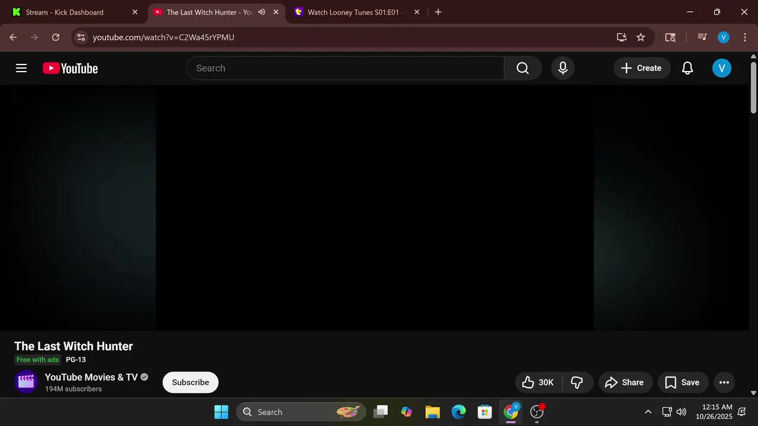The height and width of the screenshot is (426, 758).
Task: Open Chrome profile avatar in toolbar
Action: pos(723,37)
